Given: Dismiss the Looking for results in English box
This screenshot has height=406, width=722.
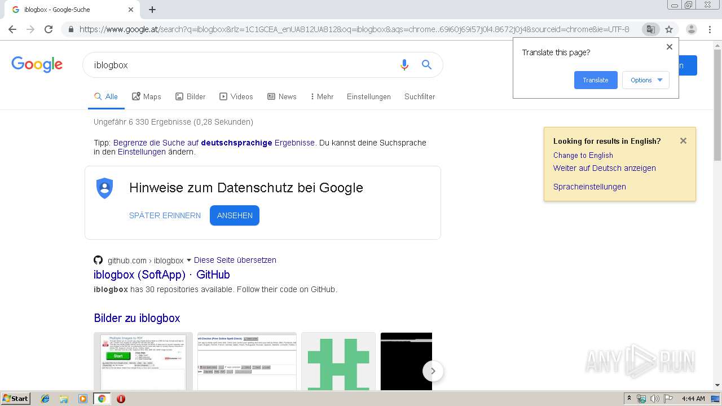Looking at the screenshot, I should point(683,141).
